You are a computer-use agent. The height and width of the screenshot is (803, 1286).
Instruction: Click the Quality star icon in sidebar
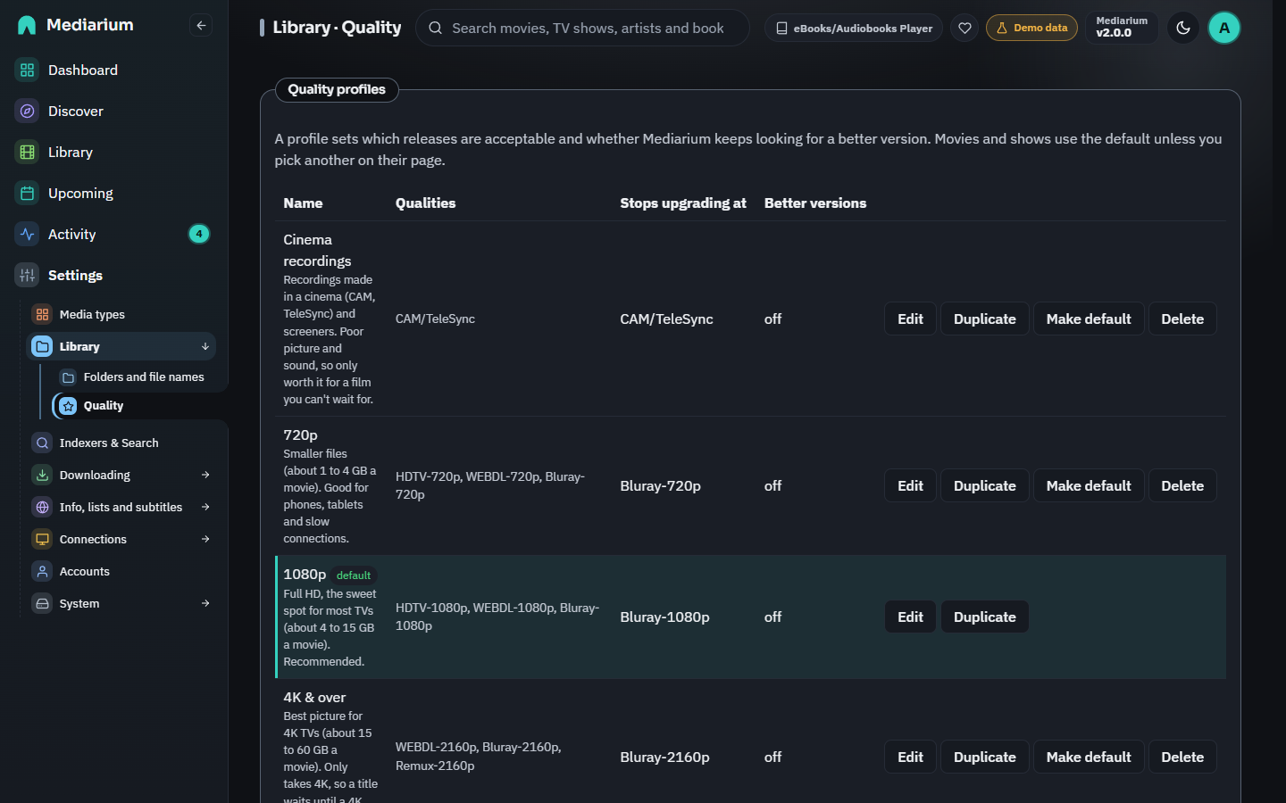coord(68,406)
